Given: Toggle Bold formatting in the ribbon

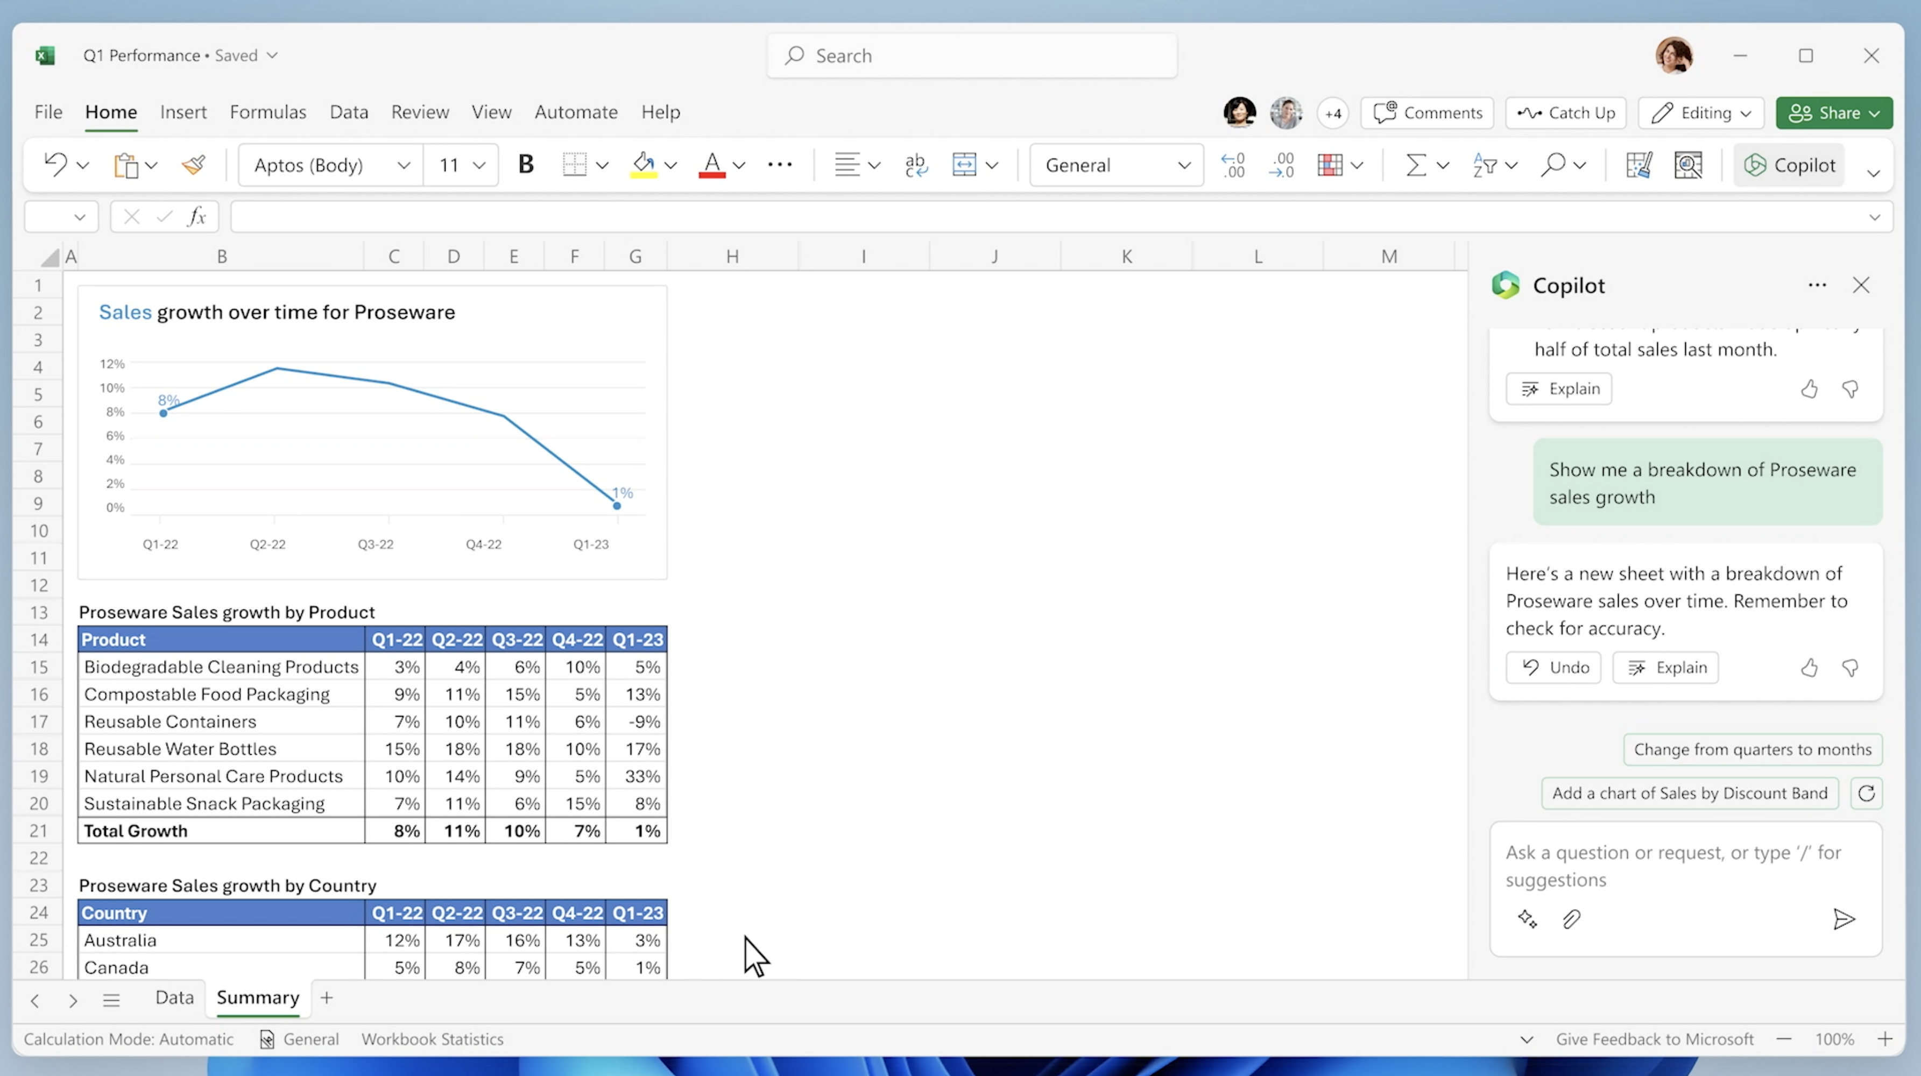Looking at the screenshot, I should 526,165.
